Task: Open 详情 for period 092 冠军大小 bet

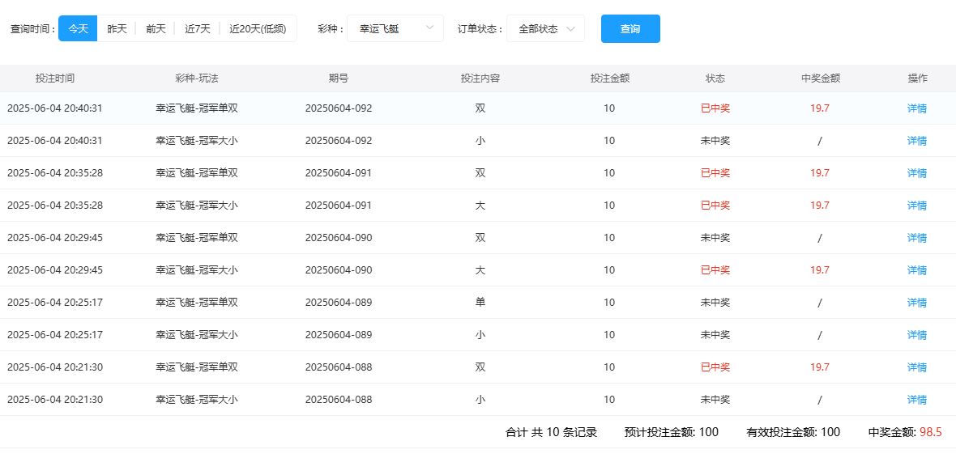Action: pyautogui.click(x=917, y=141)
